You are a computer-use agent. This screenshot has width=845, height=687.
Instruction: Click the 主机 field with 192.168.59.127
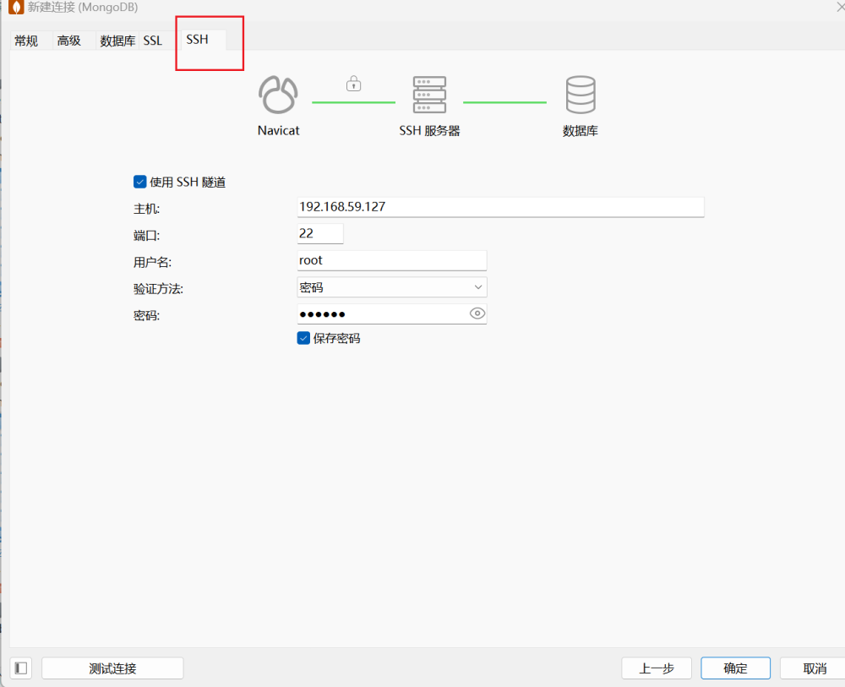point(500,206)
